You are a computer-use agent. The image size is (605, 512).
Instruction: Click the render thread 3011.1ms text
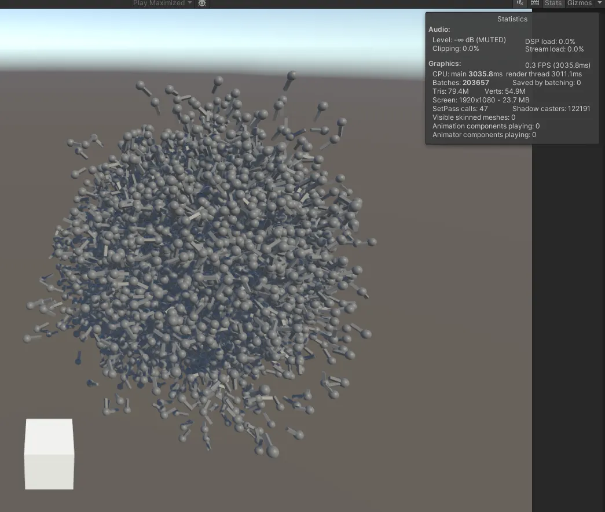pyautogui.click(x=544, y=73)
